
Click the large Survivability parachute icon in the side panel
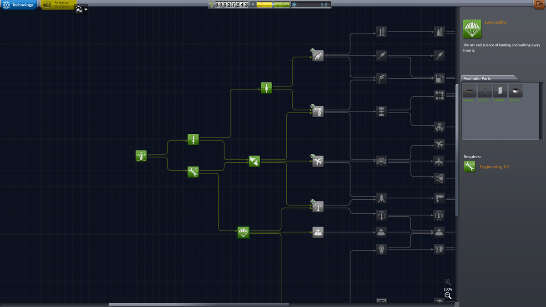coord(472,29)
